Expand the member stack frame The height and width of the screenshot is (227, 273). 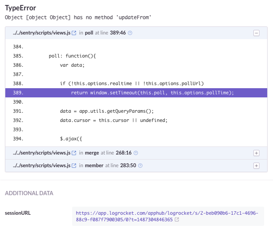(256, 166)
